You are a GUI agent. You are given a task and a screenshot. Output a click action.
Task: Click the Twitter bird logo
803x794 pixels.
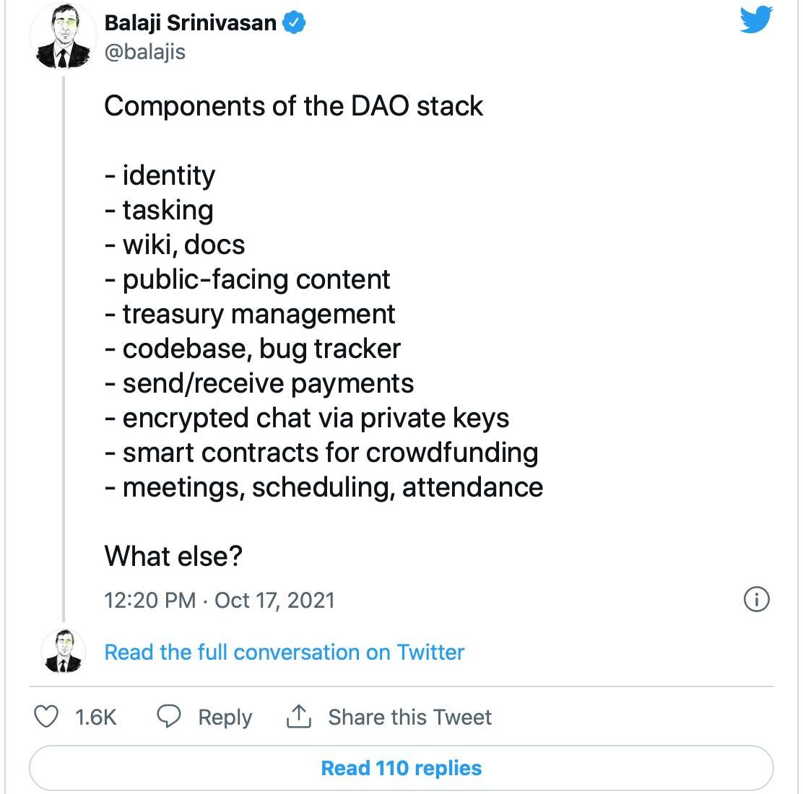click(756, 19)
